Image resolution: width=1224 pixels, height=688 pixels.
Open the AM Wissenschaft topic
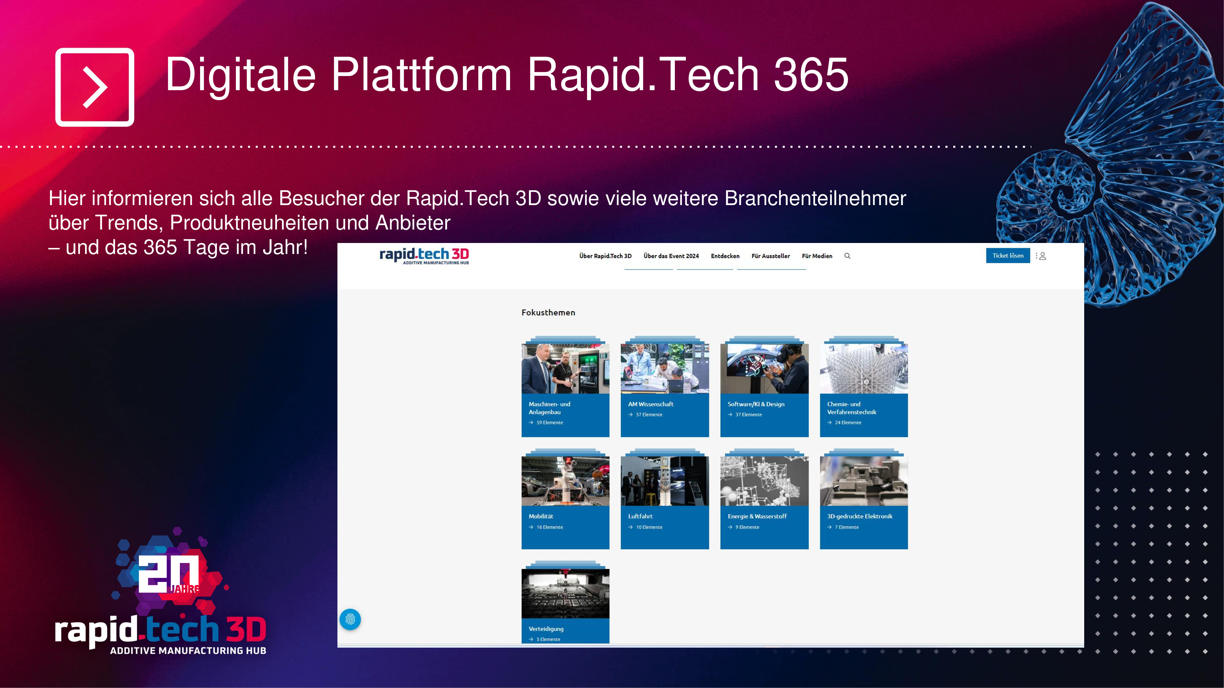(x=650, y=404)
